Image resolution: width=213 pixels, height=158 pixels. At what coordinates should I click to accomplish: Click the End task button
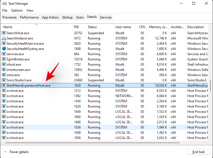(x=198, y=152)
